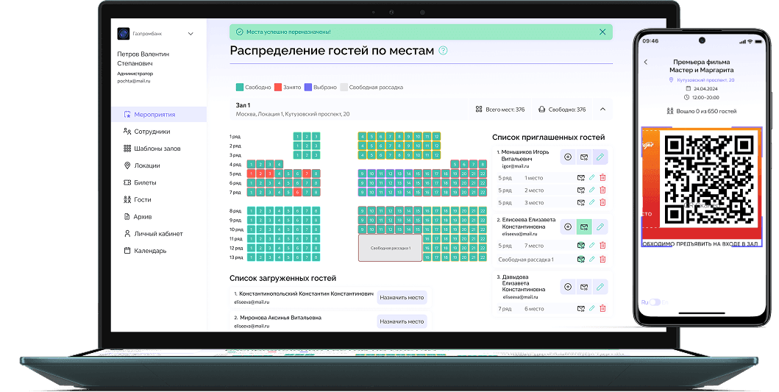Delete the 5 ряд 1 место assignment

tap(602, 177)
